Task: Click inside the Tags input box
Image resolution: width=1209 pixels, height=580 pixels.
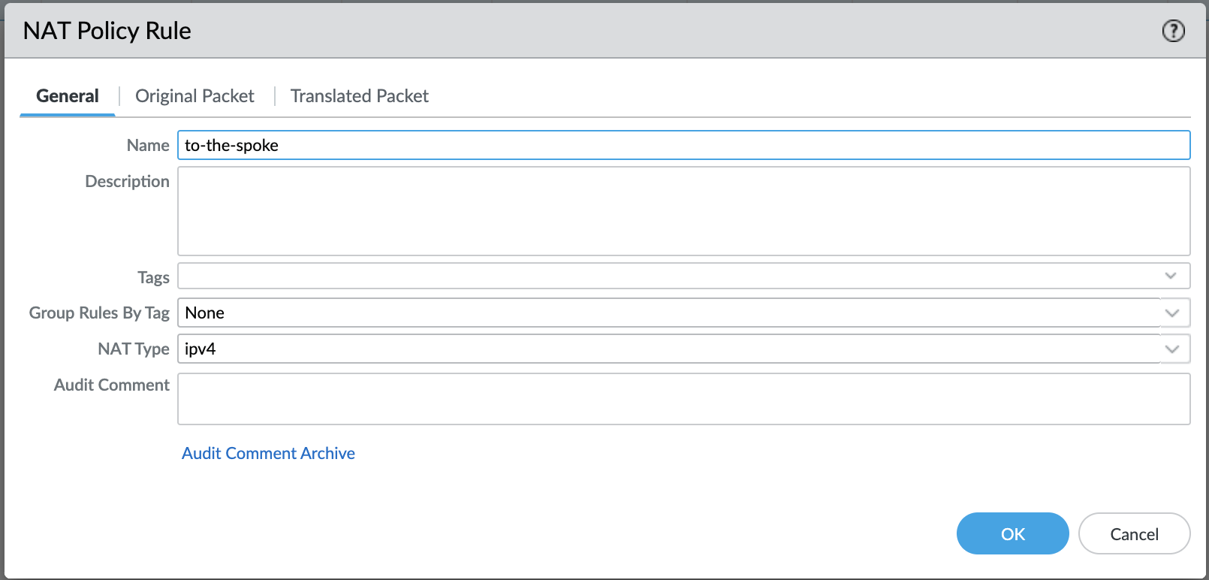Action: [x=668, y=276]
